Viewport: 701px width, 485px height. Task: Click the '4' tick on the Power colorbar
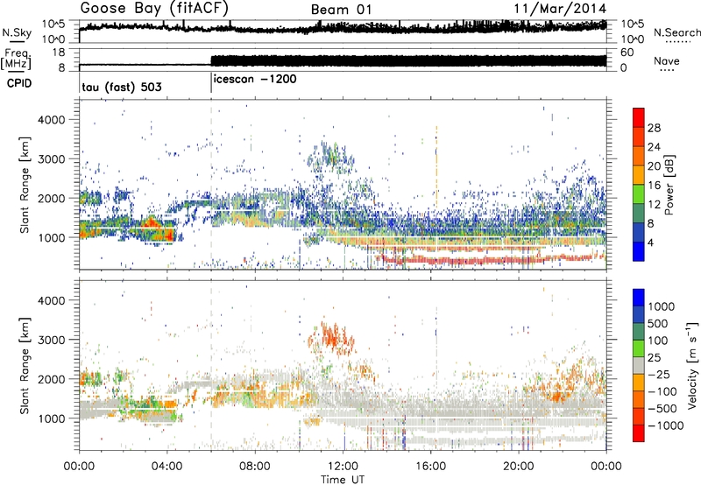(650, 242)
